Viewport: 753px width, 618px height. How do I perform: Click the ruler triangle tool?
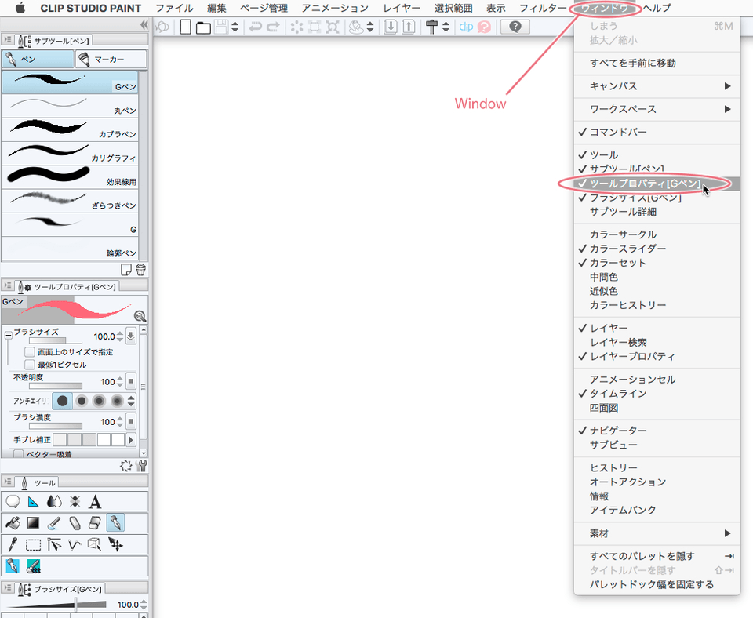click(x=34, y=502)
